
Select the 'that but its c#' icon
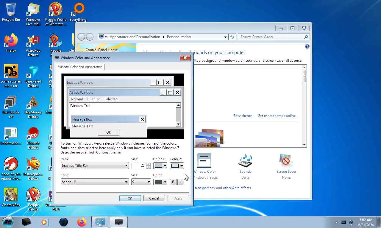11,107
